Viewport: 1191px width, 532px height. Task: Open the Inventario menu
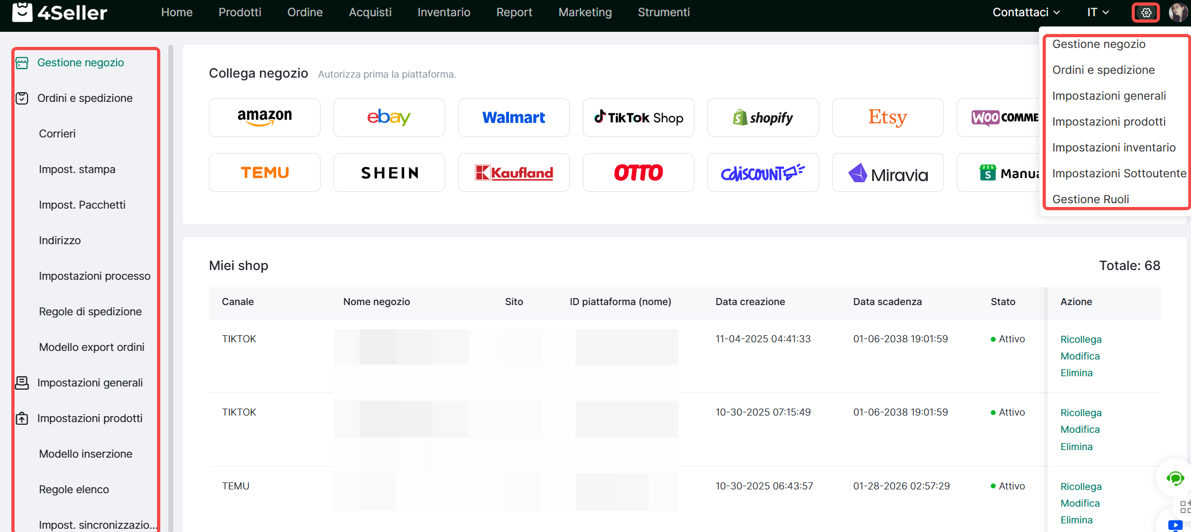tap(444, 12)
